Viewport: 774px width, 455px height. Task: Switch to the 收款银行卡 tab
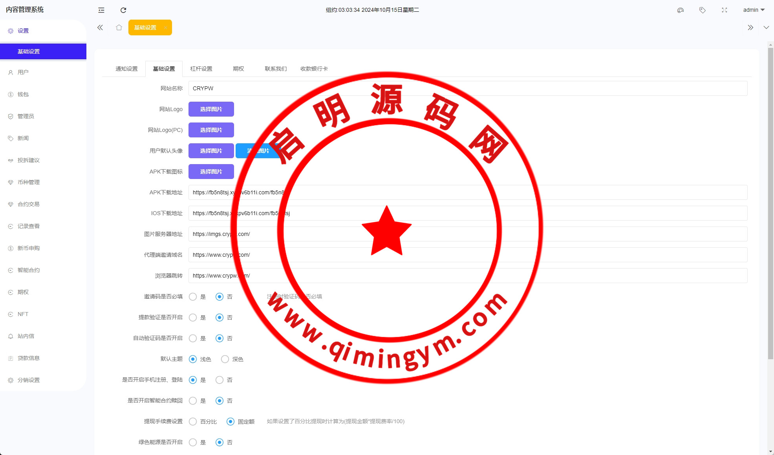click(x=314, y=69)
